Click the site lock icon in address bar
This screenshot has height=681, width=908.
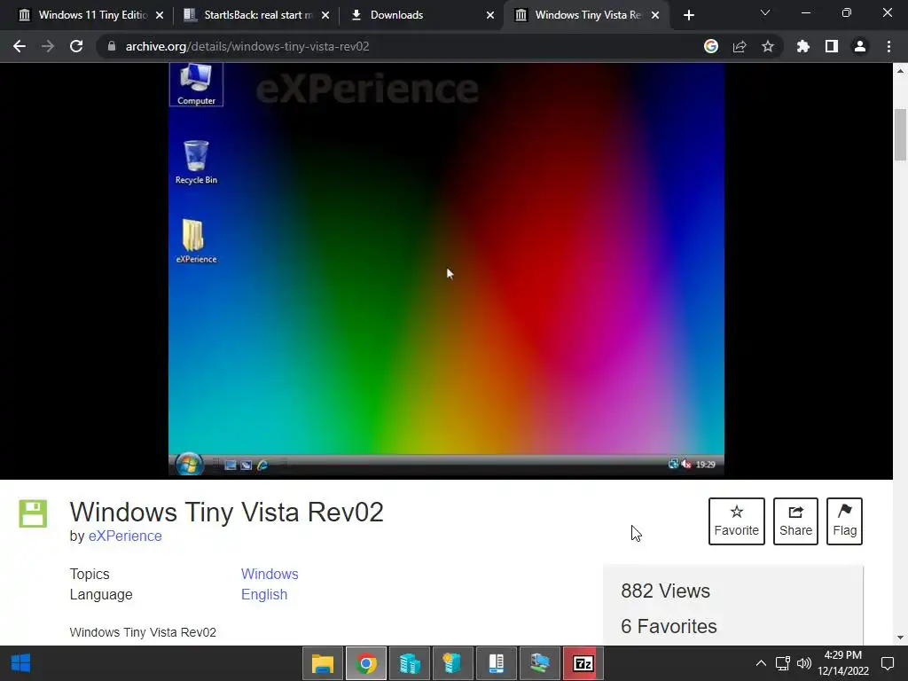[x=112, y=46]
